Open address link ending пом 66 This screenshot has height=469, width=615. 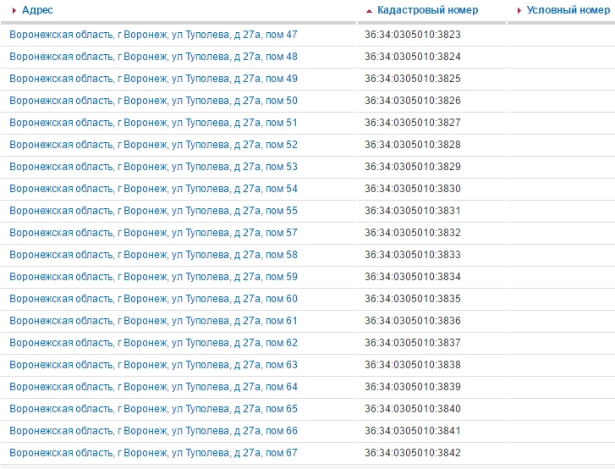(153, 430)
